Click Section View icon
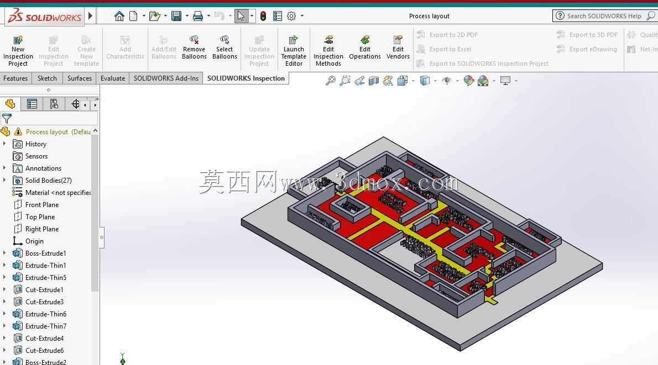This screenshot has width=658, height=365. pyautogui.click(x=373, y=81)
